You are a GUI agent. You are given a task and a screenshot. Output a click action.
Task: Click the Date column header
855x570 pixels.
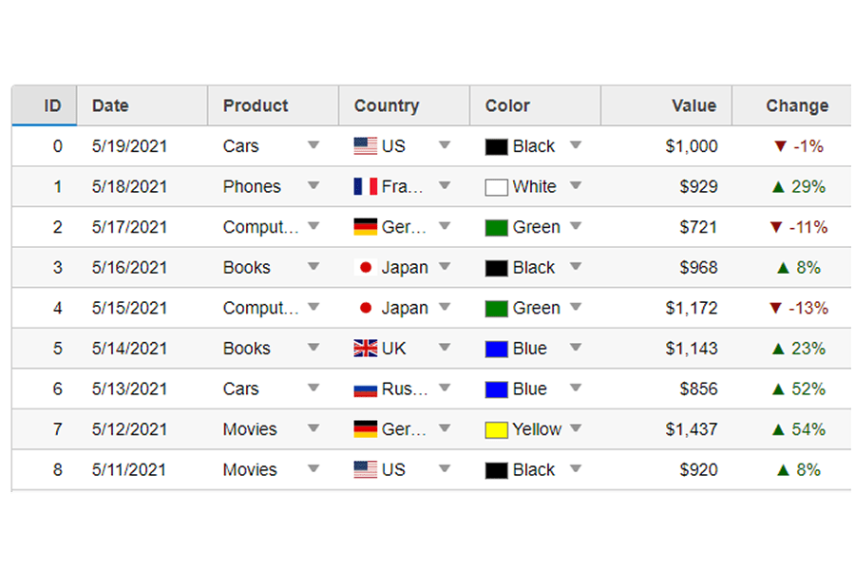[142, 105]
